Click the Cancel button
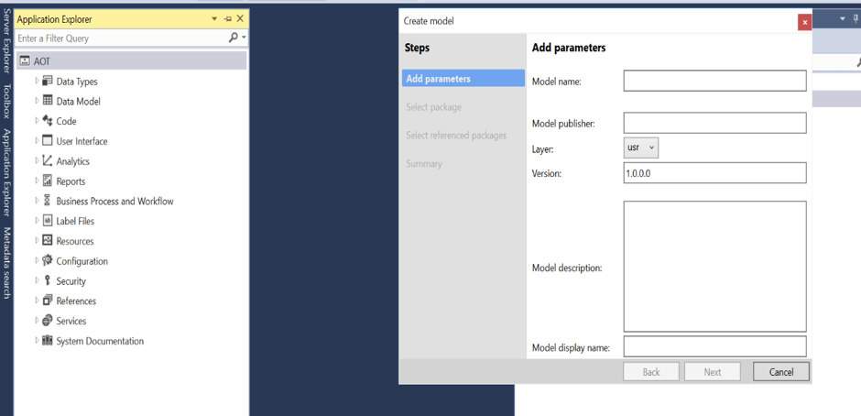 point(780,371)
